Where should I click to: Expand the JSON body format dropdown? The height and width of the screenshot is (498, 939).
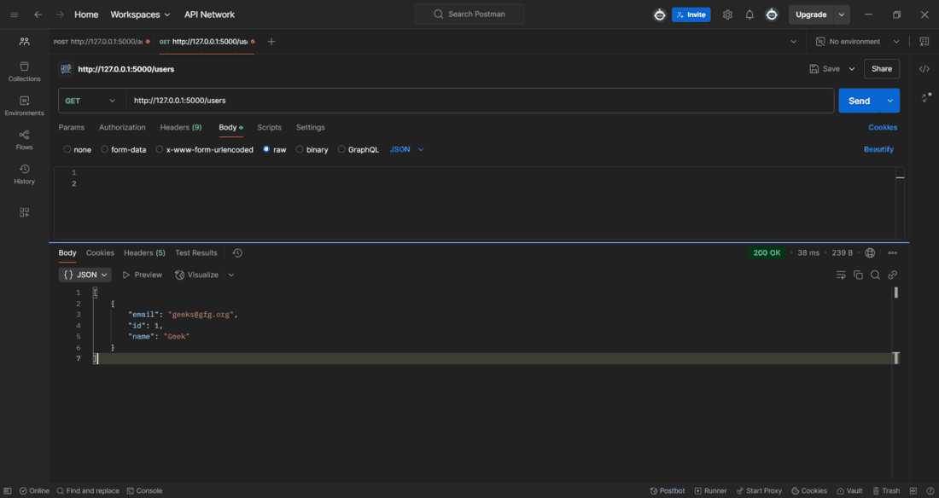[407, 149]
